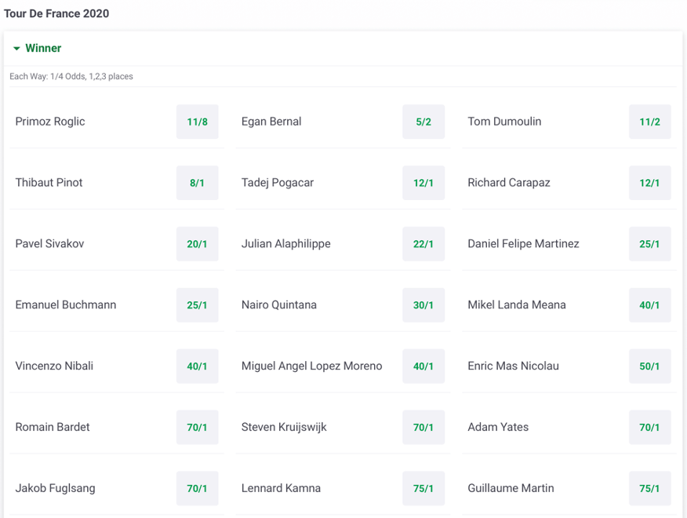Click Lennard Kamna 75/1 odds
Screen dimensions: 687x518
coord(423,488)
